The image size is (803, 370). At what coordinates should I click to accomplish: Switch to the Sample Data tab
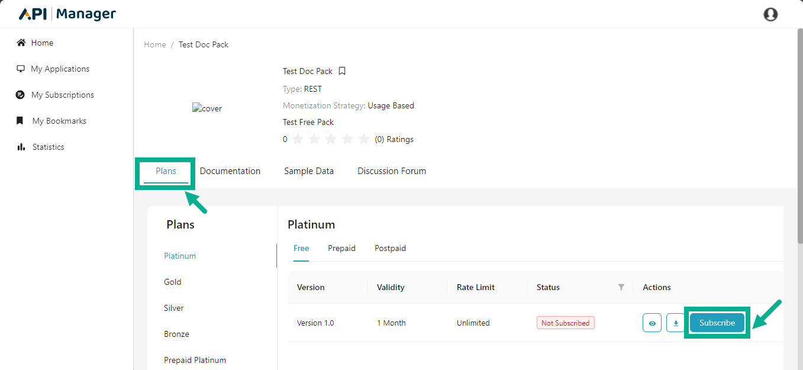click(308, 171)
